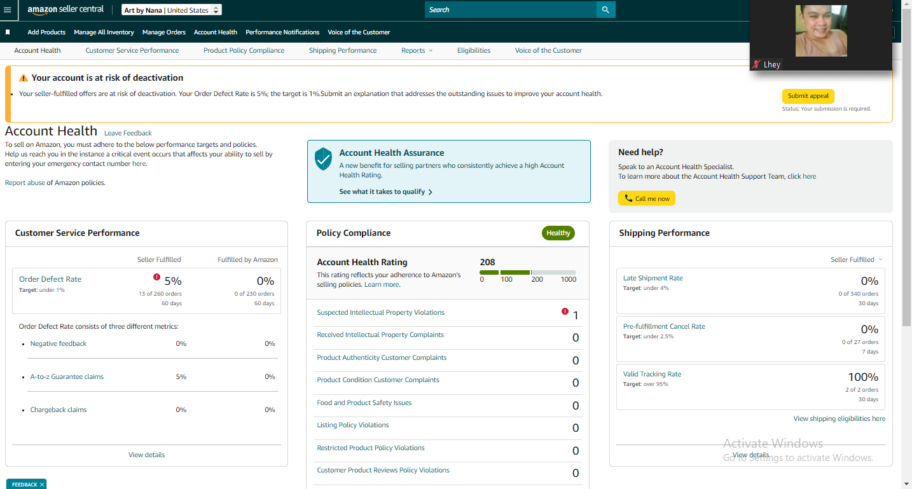
Task: Click the emergency contact number here link
Action: point(139,163)
